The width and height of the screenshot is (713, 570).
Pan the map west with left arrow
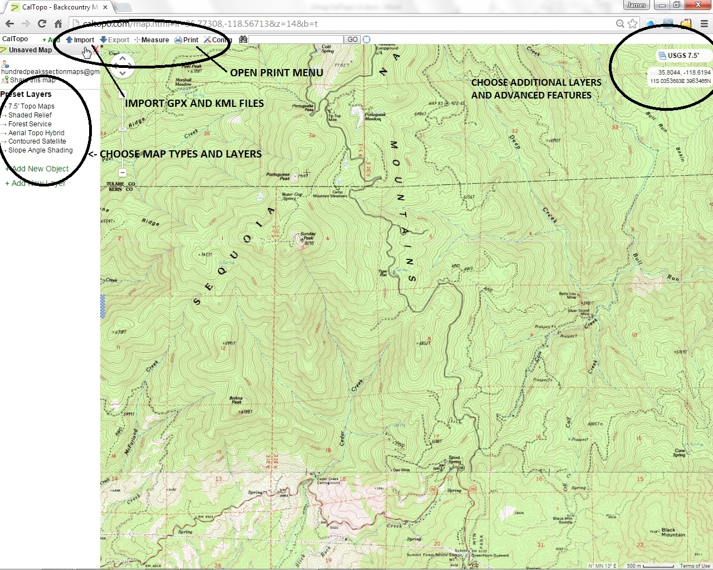coord(115,66)
